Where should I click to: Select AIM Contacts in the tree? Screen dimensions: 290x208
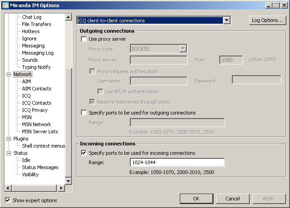(x=37, y=89)
